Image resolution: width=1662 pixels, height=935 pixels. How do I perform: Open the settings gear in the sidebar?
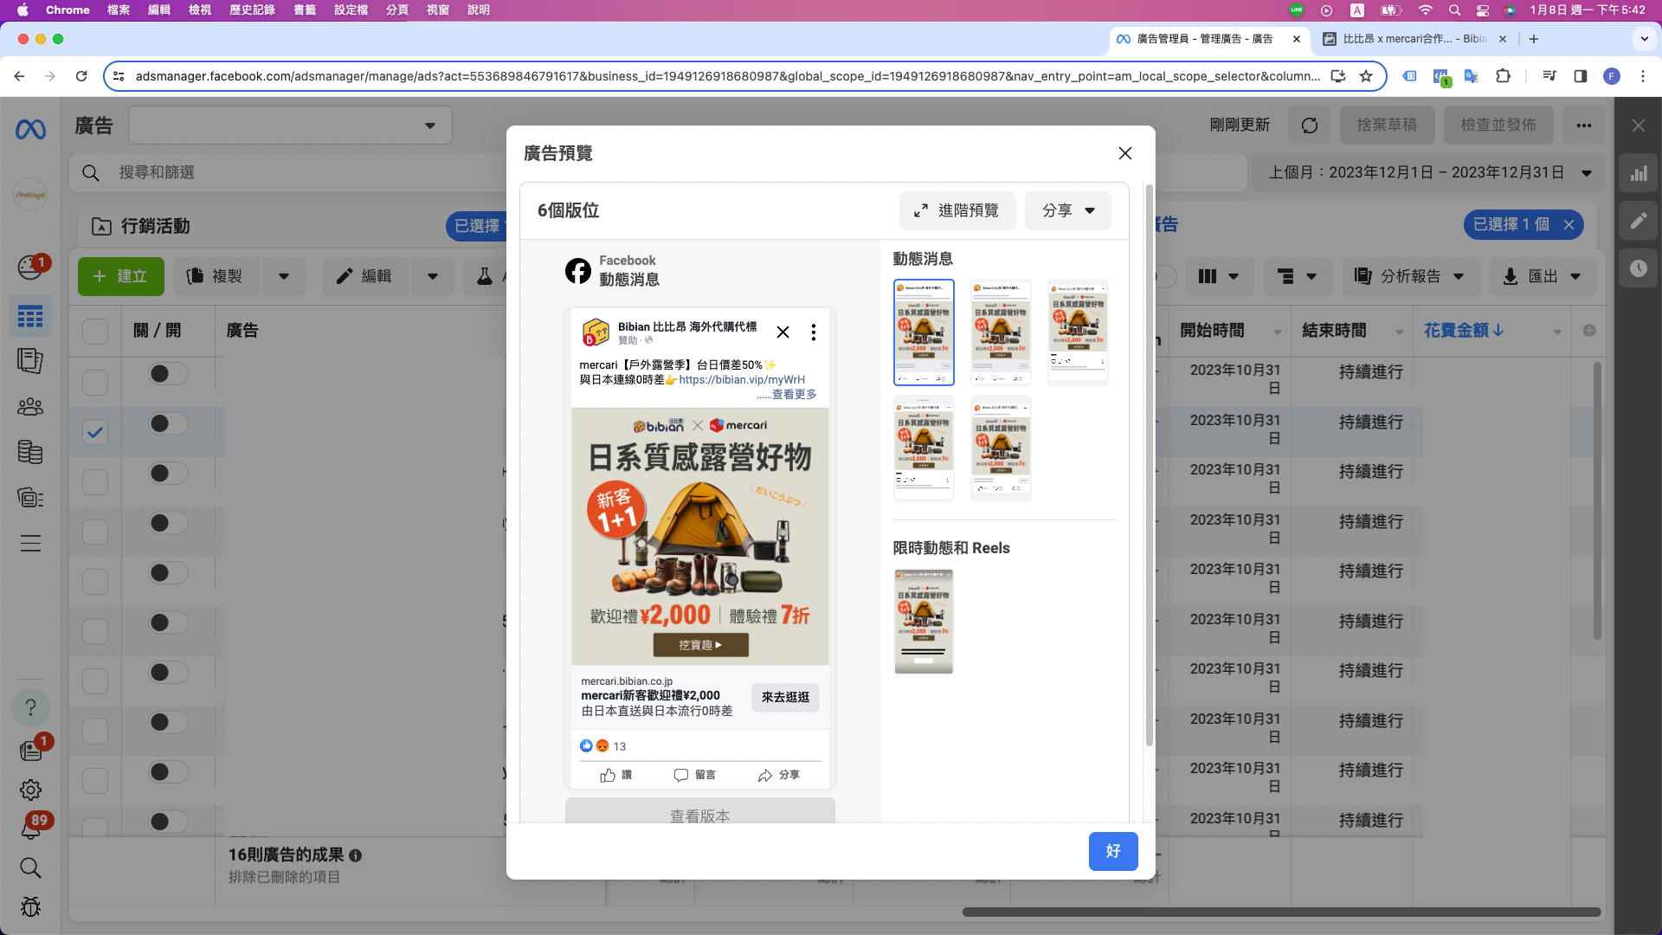point(30,790)
